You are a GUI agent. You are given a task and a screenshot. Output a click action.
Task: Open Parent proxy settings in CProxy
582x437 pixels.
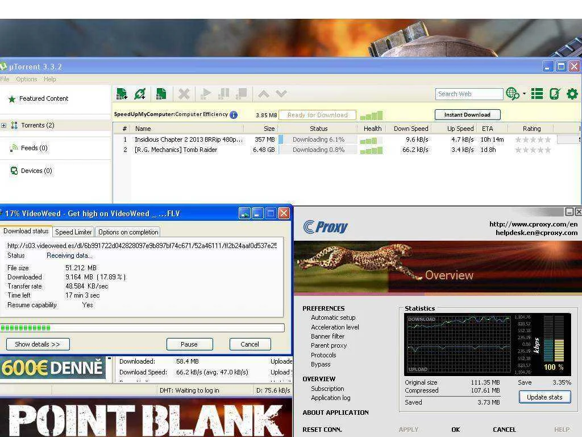click(329, 345)
